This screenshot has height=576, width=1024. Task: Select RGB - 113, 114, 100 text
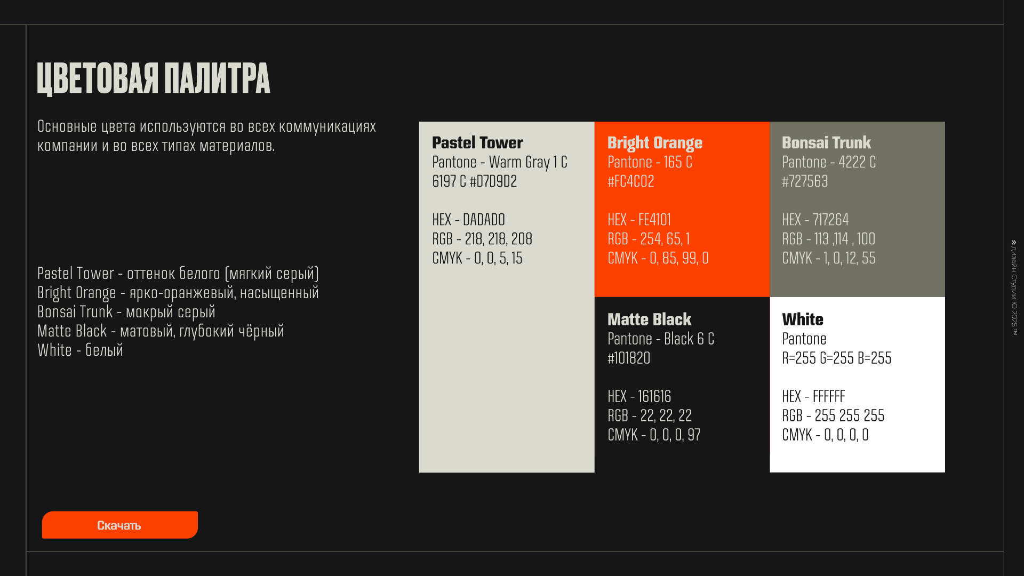click(x=828, y=239)
